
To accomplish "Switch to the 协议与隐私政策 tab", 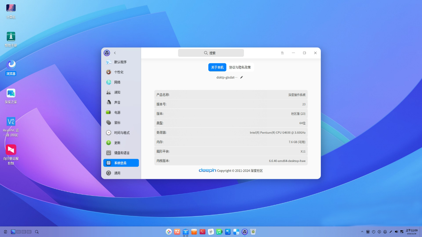I will (x=240, y=67).
